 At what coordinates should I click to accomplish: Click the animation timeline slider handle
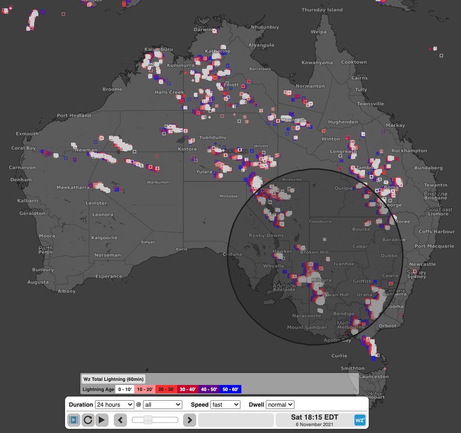point(148,420)
